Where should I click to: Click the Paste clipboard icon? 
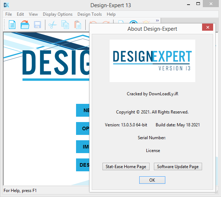(77, 25)
